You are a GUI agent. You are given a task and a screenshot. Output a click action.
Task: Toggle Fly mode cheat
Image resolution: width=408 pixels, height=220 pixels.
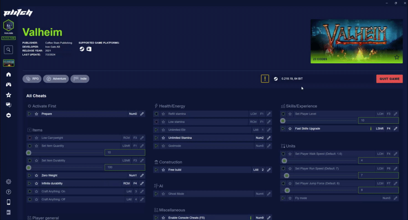coord(283,198)
